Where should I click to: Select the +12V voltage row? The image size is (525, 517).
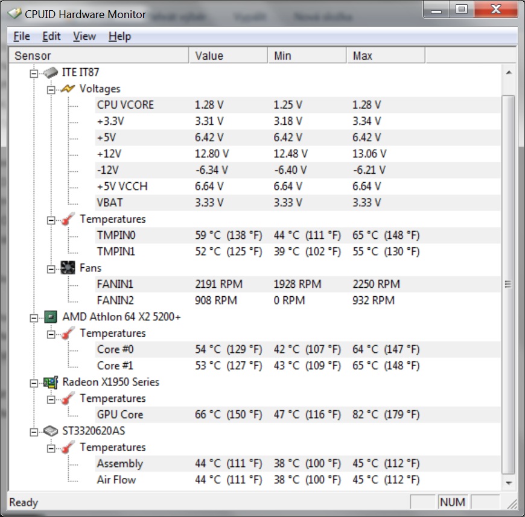coord(297,154)
